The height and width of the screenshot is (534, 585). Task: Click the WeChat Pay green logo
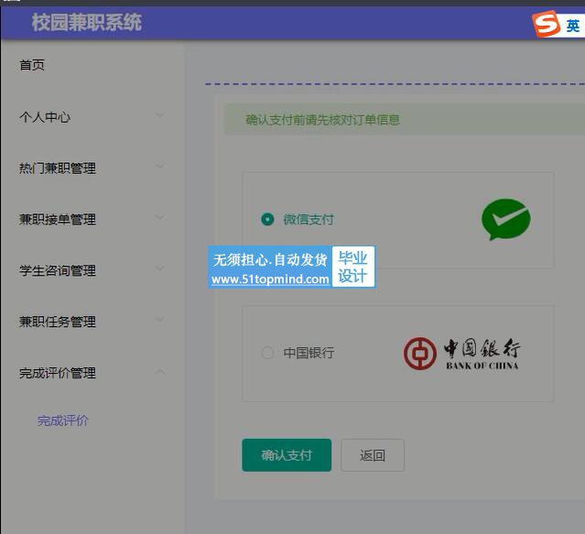click(x=506, y=220)
